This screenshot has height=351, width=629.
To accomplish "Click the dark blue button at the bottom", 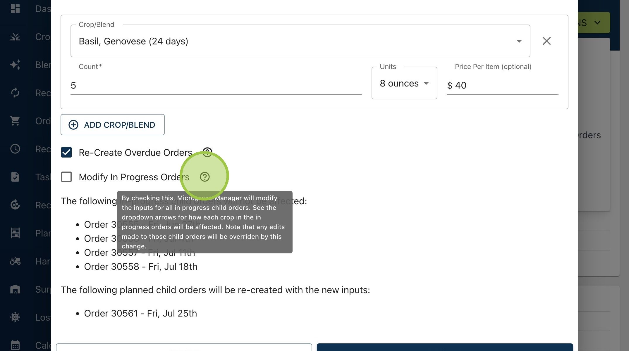I will (445, 347).
